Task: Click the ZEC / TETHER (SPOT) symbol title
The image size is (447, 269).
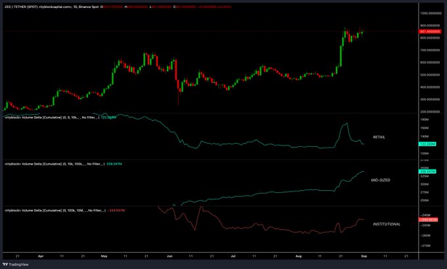Action: 21,7
